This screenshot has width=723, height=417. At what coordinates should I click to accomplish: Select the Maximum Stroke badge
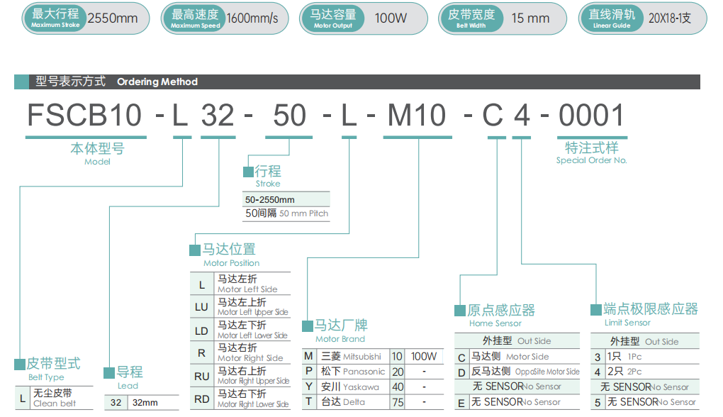(x=85, y=18)
